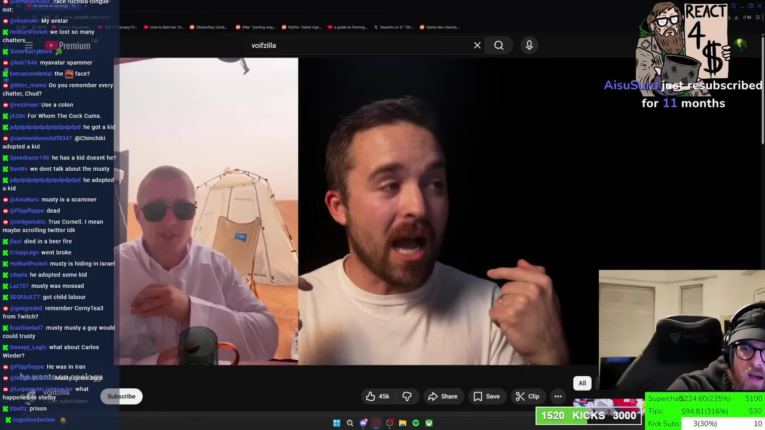Screen dimensions: 765x430
Task: Click the Tips $94.81 goal row
Action: pos(705,411)
